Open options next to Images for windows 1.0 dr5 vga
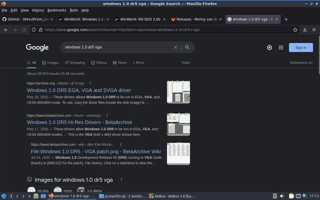The image size is (320, 200). point(121,179)
